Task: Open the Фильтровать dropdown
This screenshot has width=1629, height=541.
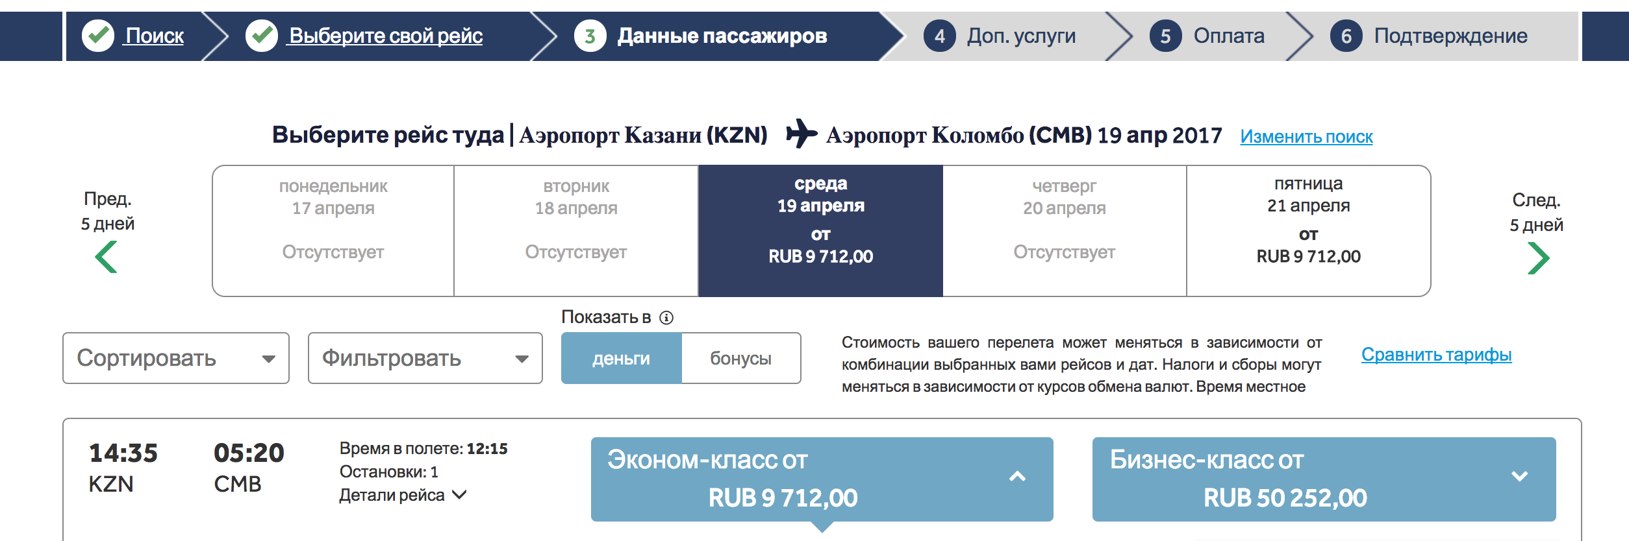Action: click(425, 358)
